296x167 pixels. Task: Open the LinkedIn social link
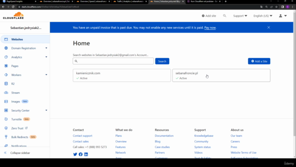(86, 154)
